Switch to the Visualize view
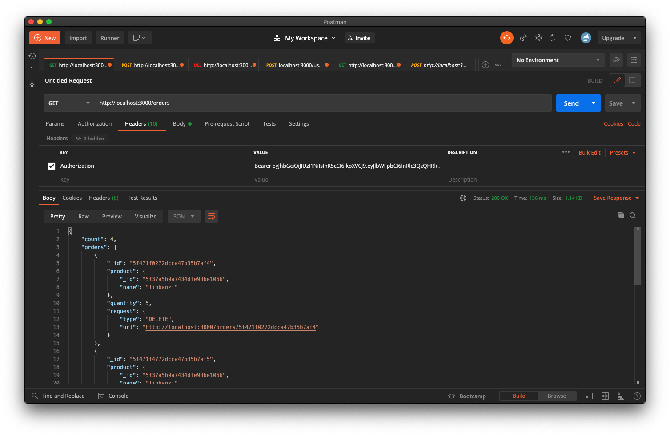 pyautogui.click(x=145, y=216)
